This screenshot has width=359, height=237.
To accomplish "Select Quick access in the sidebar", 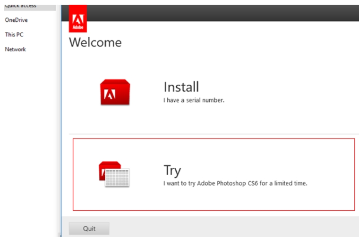I will (x=20, y=6).
